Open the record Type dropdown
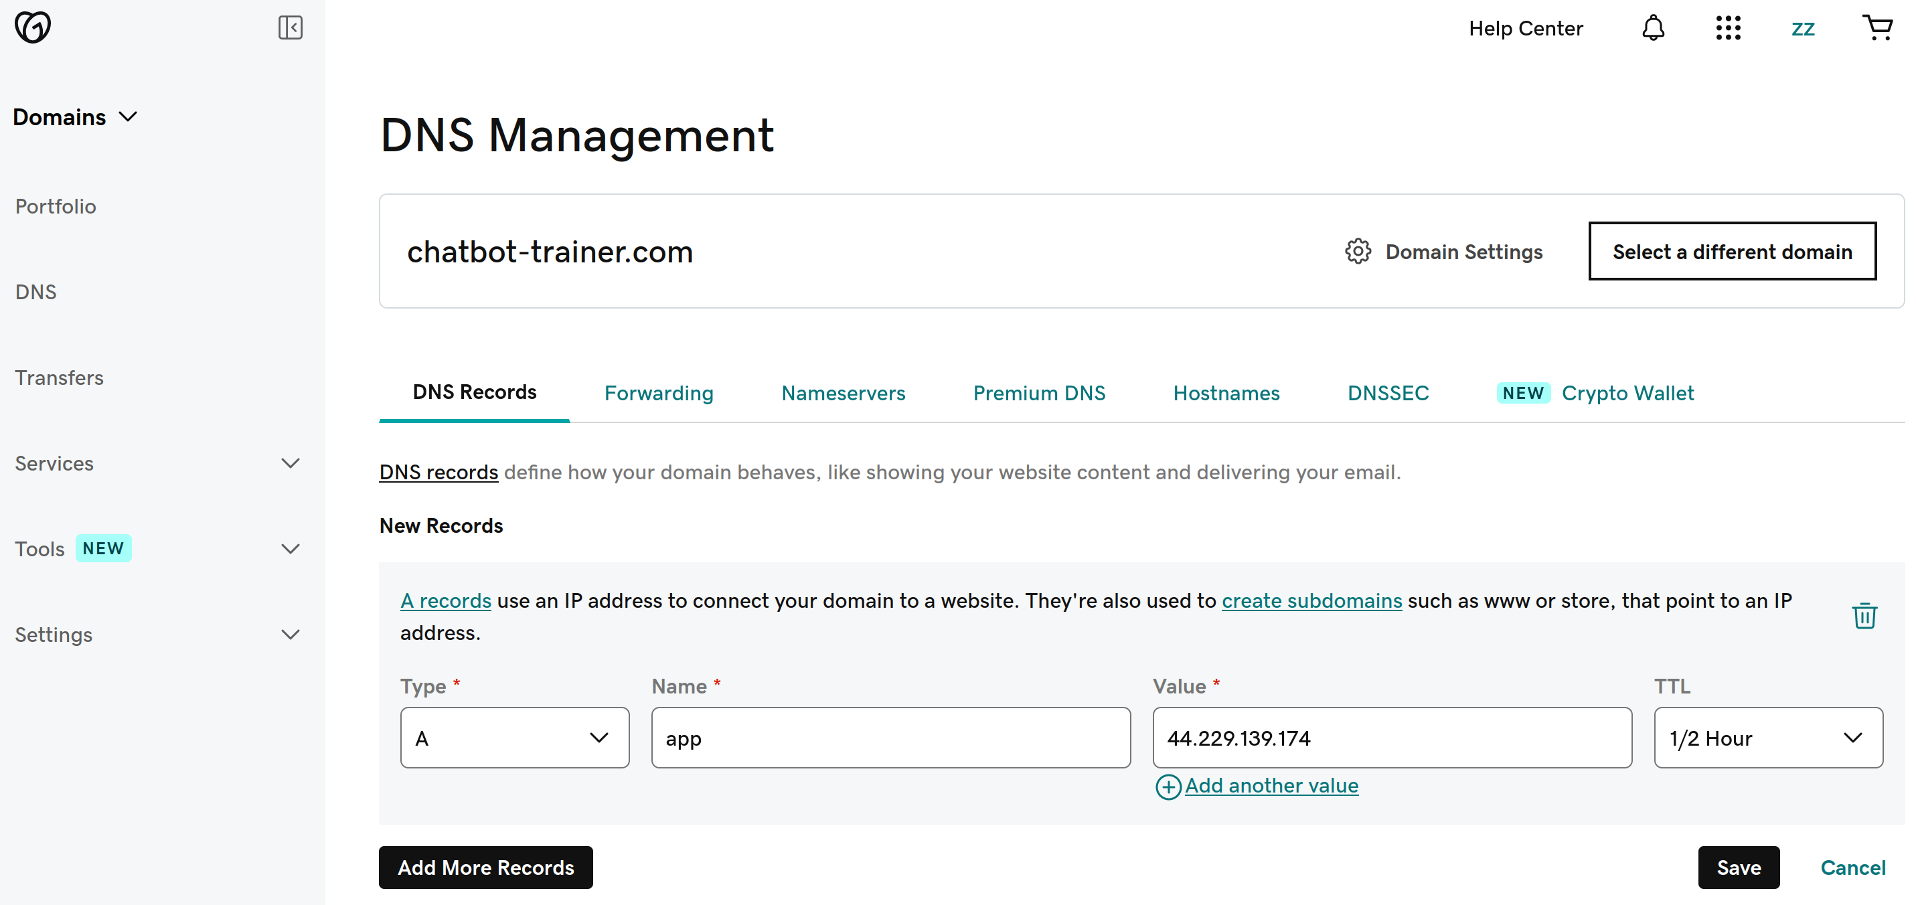 tap(515, 738)
